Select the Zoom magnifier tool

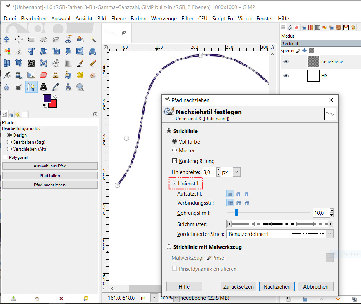point(80,87)
